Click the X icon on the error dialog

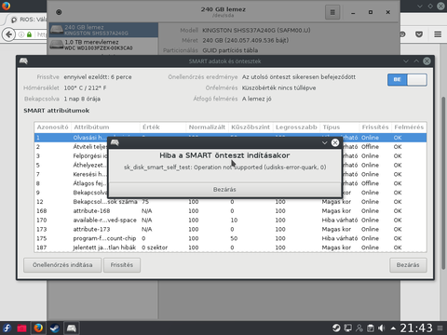point(335,142)
